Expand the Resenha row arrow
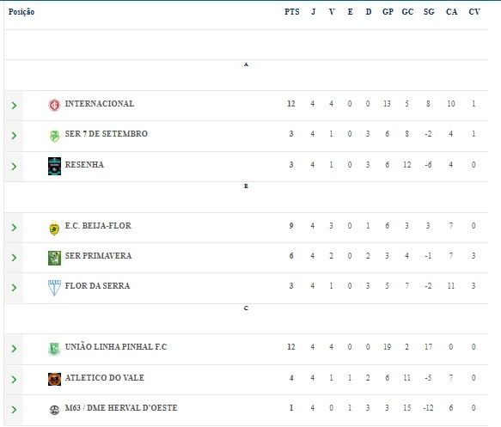This screenshot has width=501, height=427. [x=14, y=167]
